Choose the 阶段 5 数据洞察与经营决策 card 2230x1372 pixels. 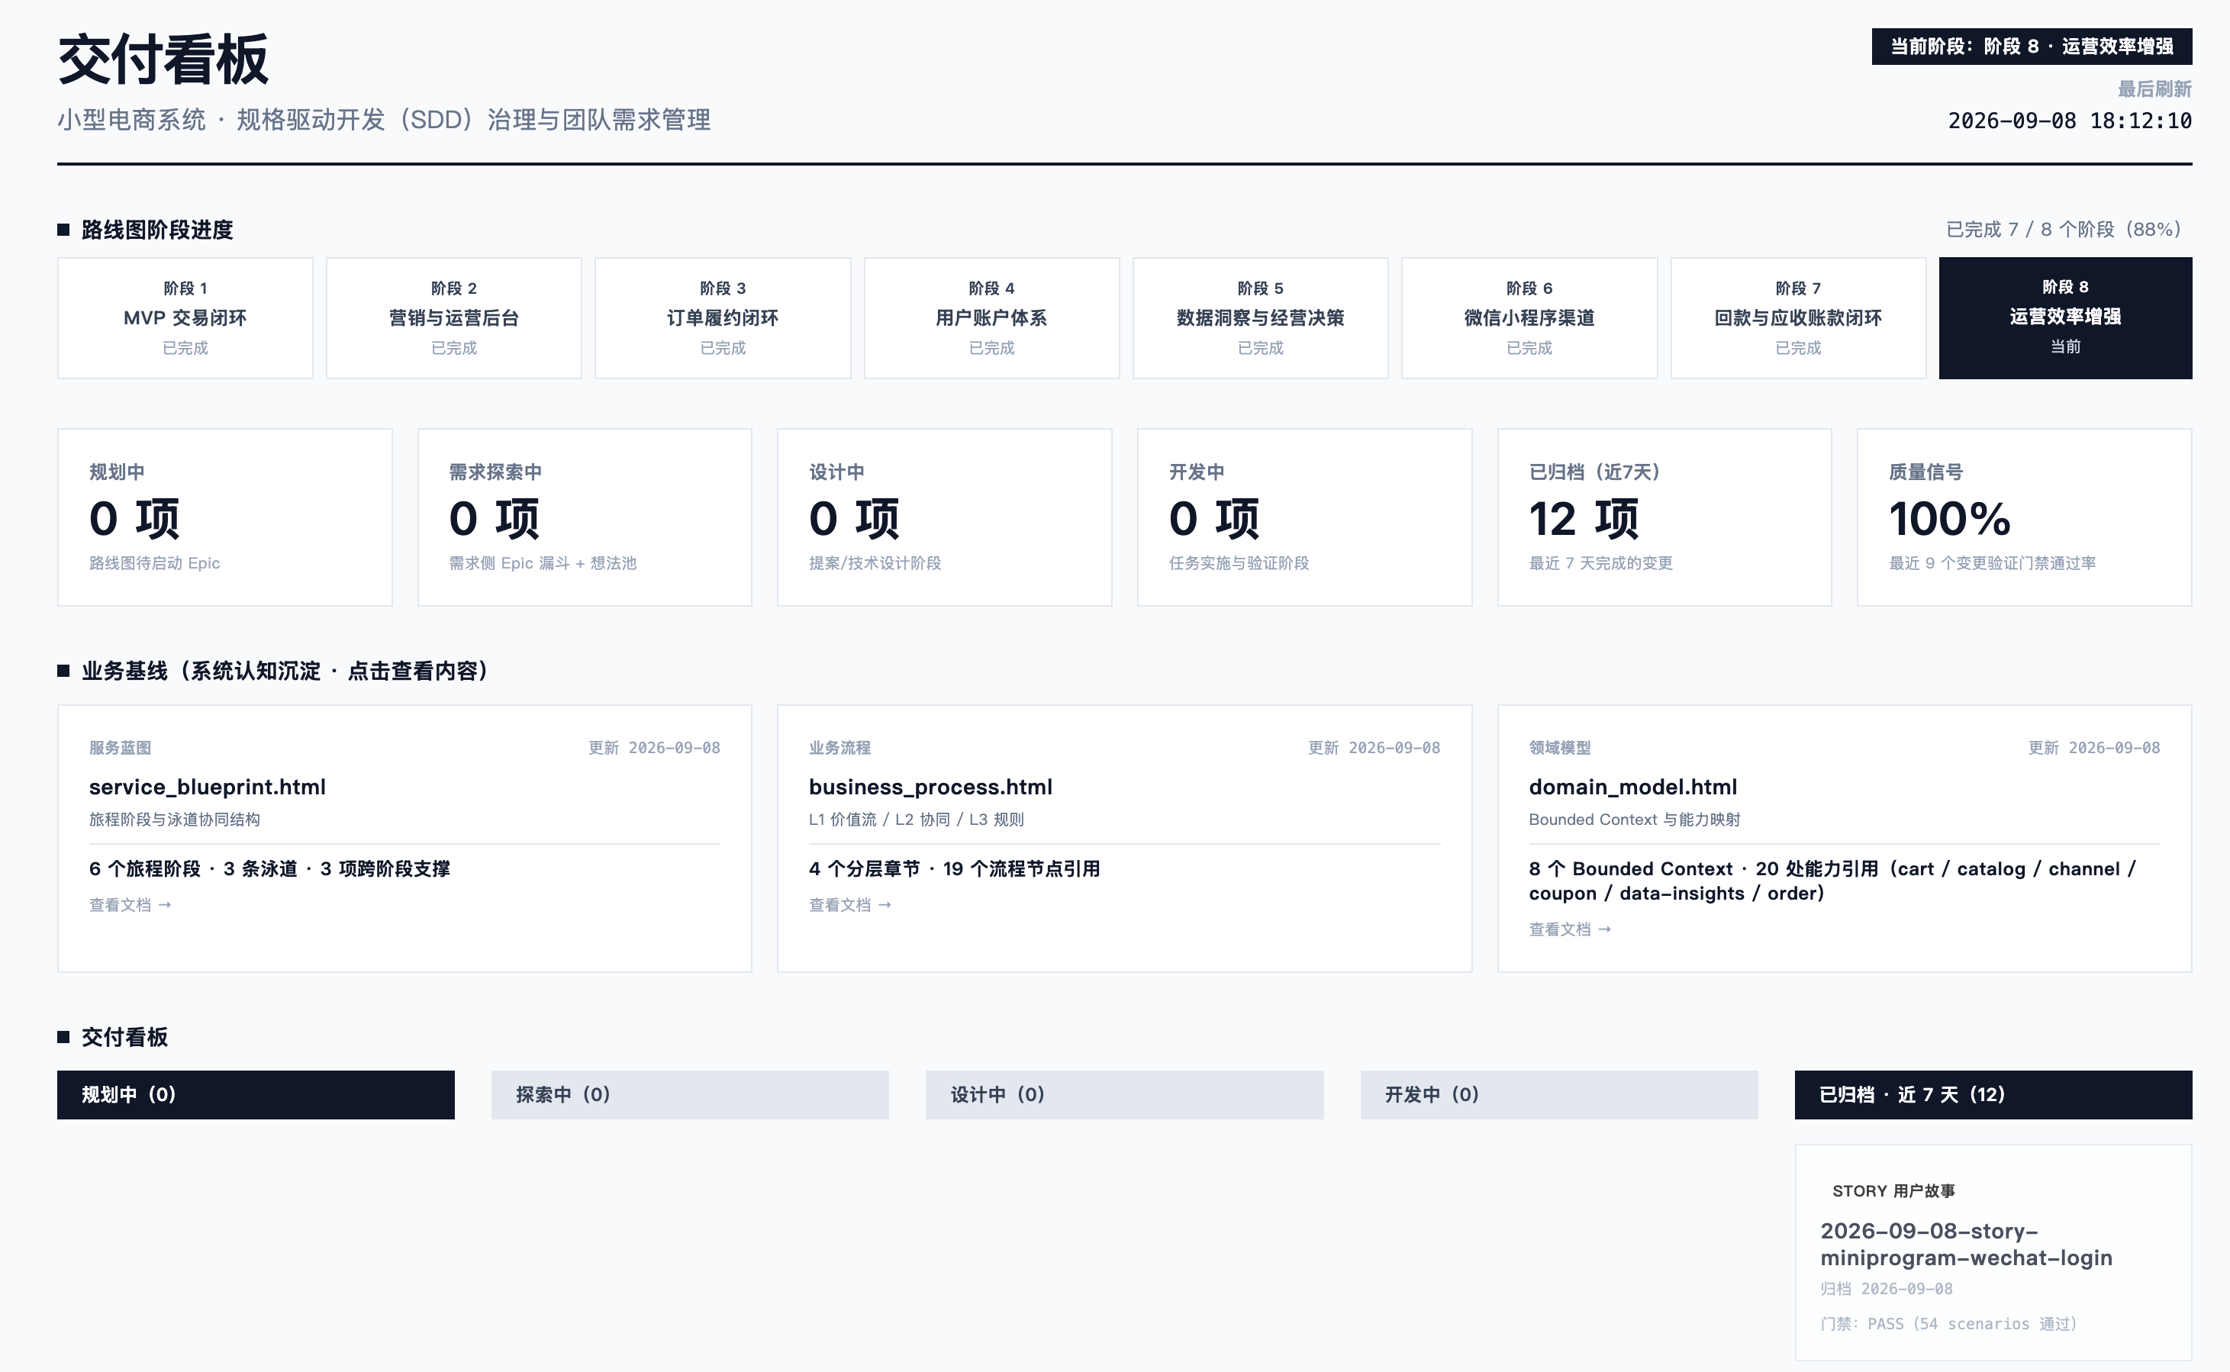(1260, 317)
